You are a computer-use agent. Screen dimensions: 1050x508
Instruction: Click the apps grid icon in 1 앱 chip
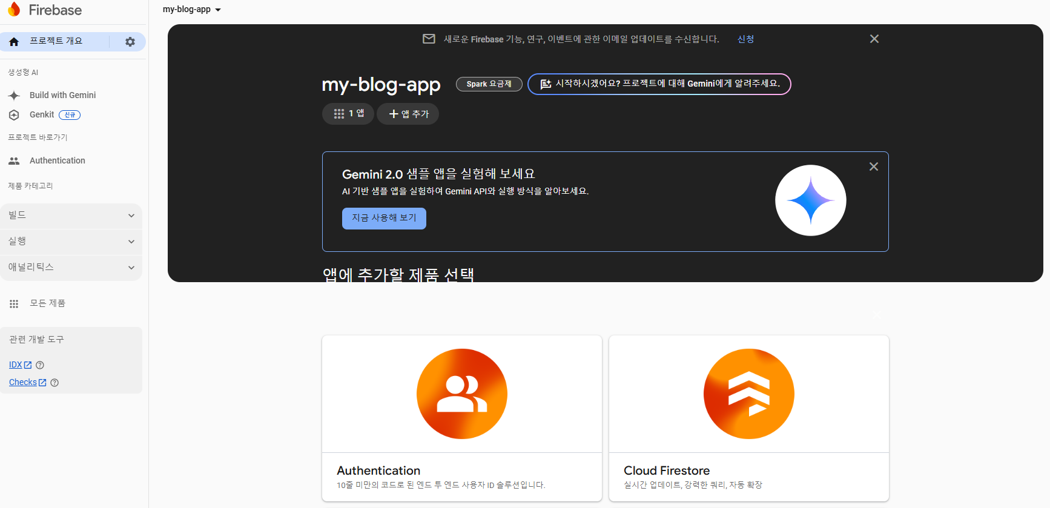339,114
